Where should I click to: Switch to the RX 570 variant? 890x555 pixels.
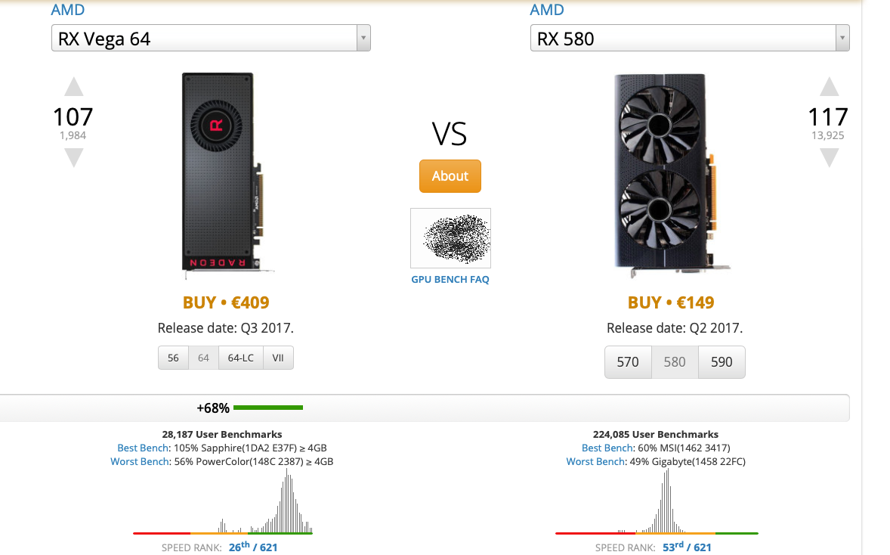[x=628, y=362]
